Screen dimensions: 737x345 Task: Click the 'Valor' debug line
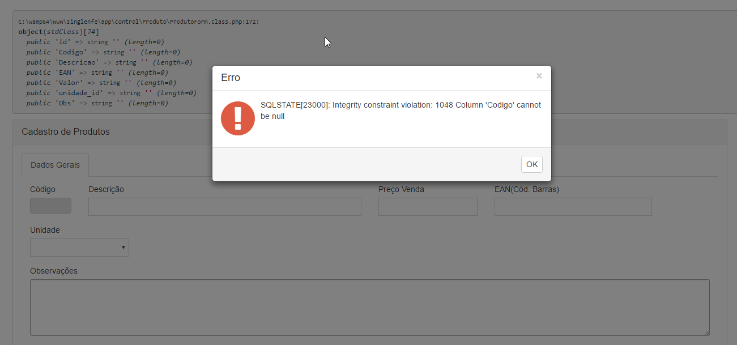[x=101, y=83]
